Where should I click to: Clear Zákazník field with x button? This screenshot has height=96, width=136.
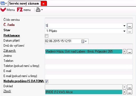125,51
